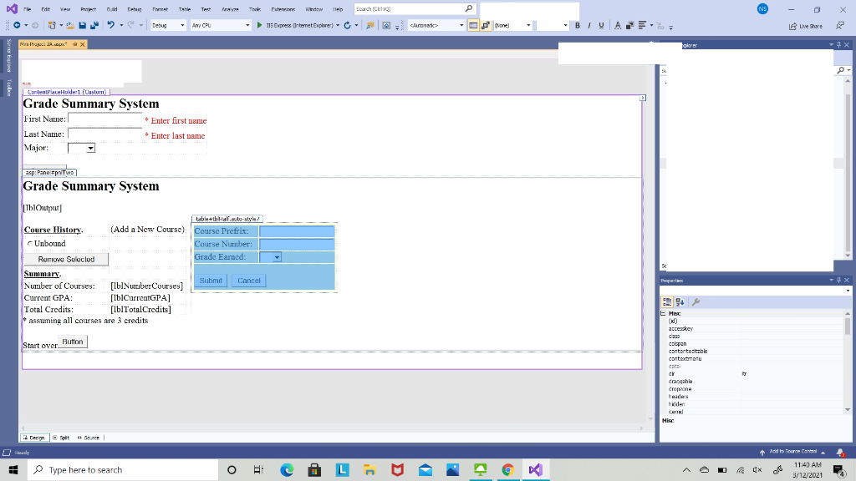Screen dimensions: 856x481
Task: Click the Properties panel scrollbar
Action: click(848, 326)
